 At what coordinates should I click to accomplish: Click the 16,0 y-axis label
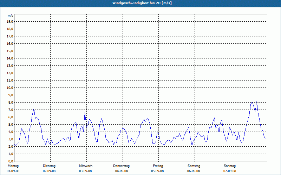[10, 43]
